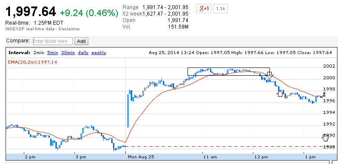Click the EMA(20,2m):1997.14 indicator label
Image resolution: width=343 pixels, height=164 pixels.
tap(32, 62)
